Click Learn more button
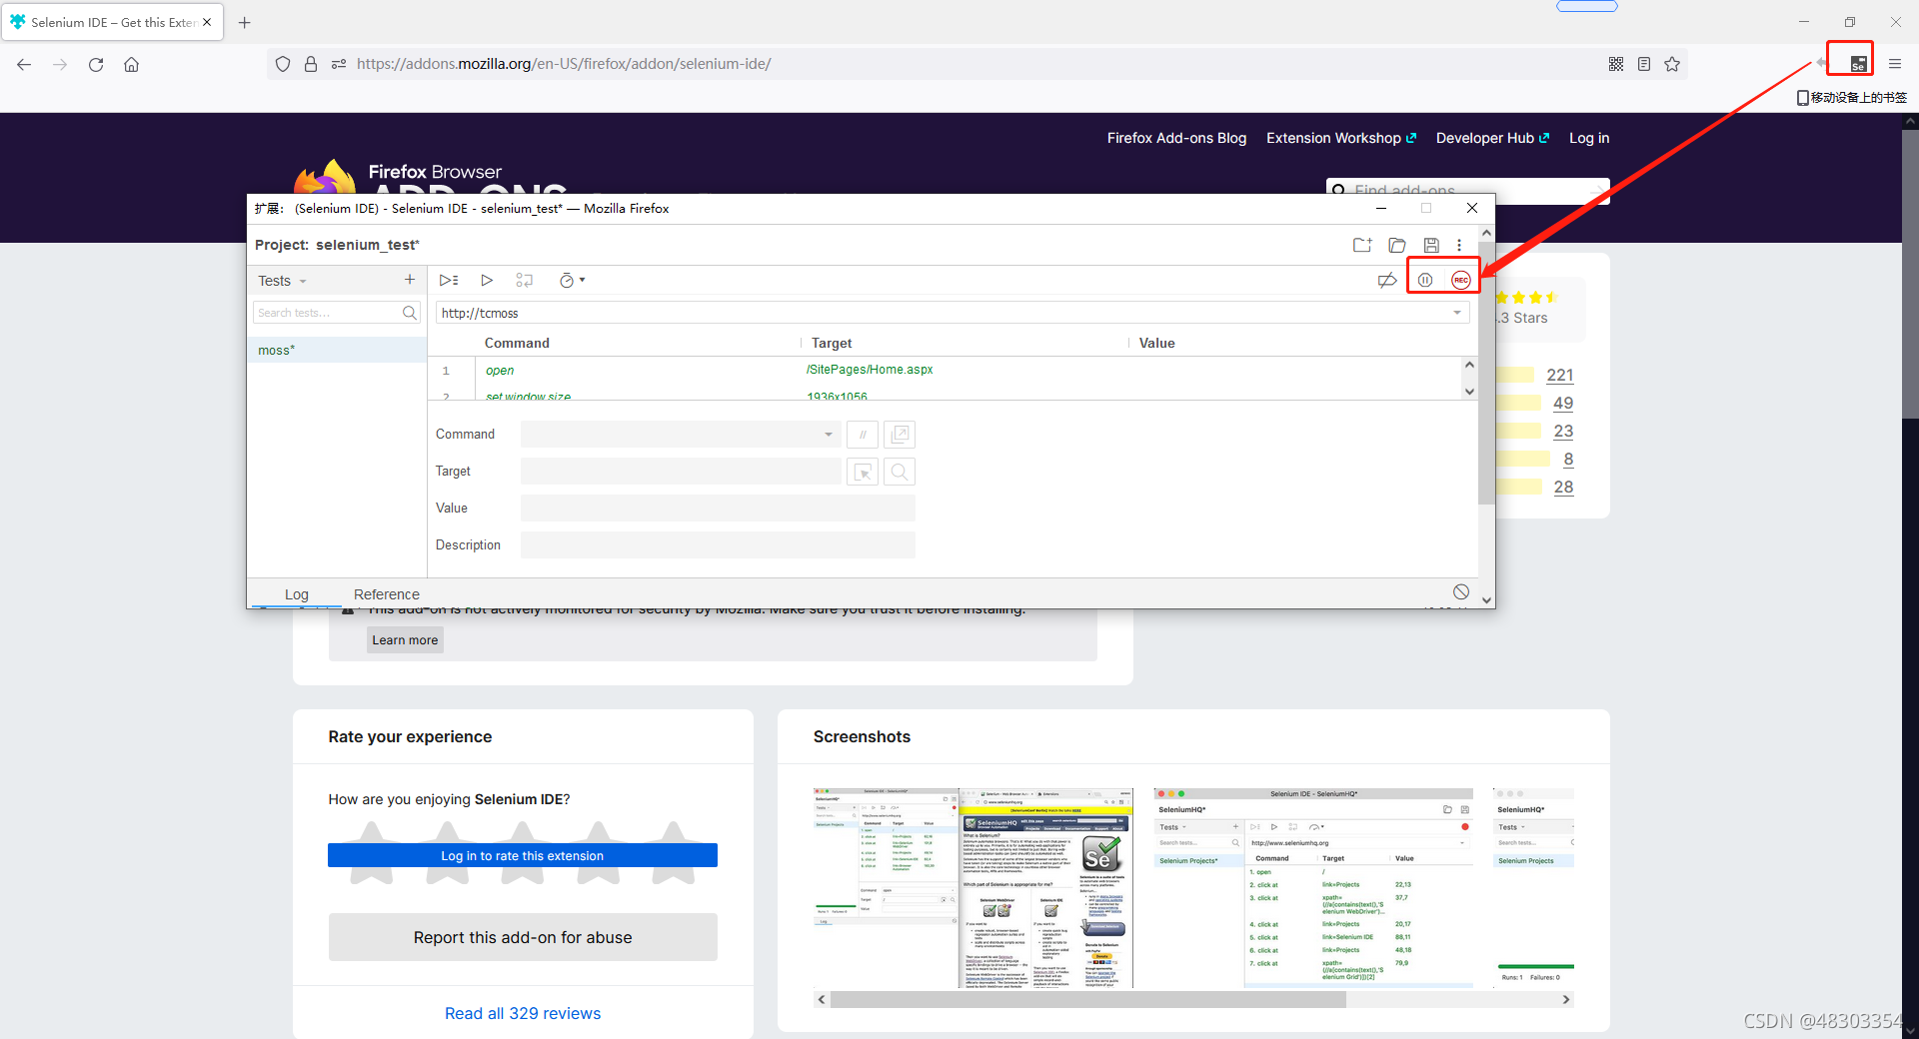The width and height of the screenshot is (1919, 1039). pos(405,640)
